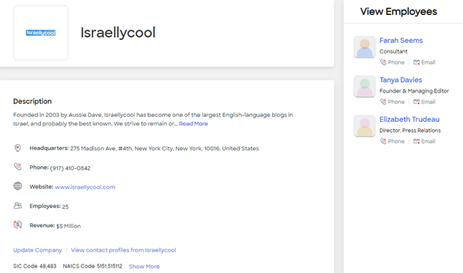Click the Consultant job title
Image resolution: width=463 pixels, height=273 pixels.
393,51
